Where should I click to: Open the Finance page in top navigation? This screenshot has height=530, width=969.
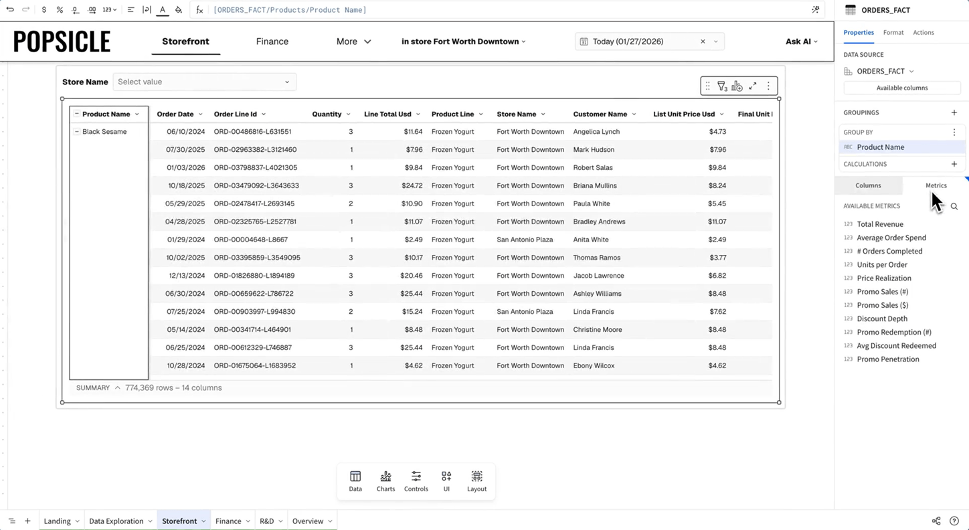pos(272,41)
